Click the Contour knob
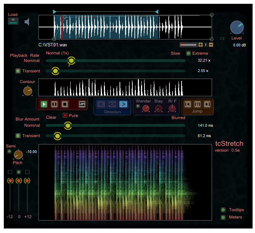 coord(28,91)
